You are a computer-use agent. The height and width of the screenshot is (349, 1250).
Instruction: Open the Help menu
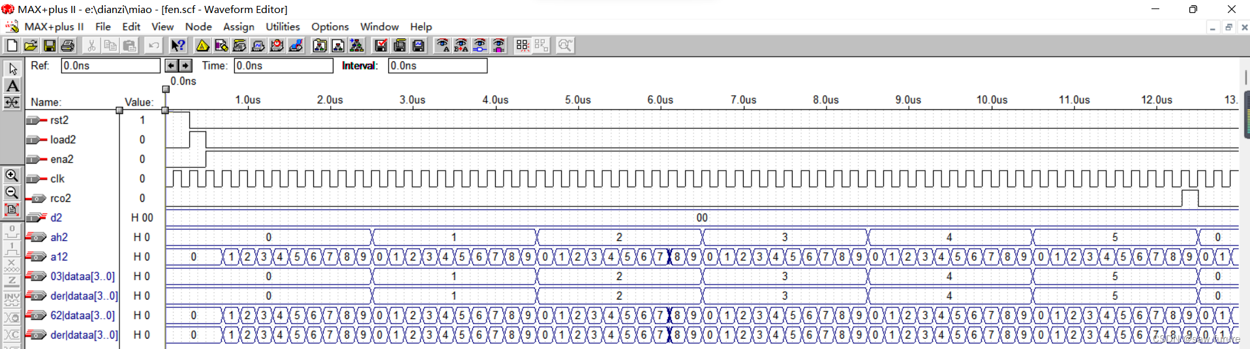(421, 27)
